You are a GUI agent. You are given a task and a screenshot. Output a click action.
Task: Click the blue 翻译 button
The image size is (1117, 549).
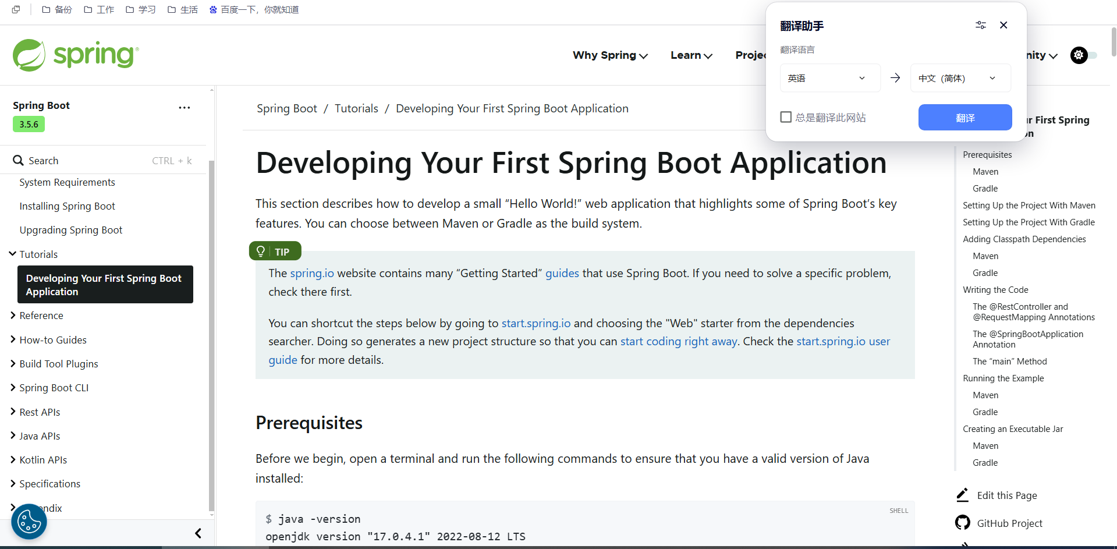click(x=965, y=118)
